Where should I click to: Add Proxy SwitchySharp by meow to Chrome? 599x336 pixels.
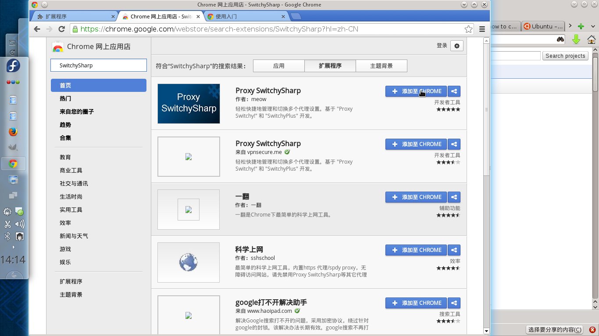(416, 91)
